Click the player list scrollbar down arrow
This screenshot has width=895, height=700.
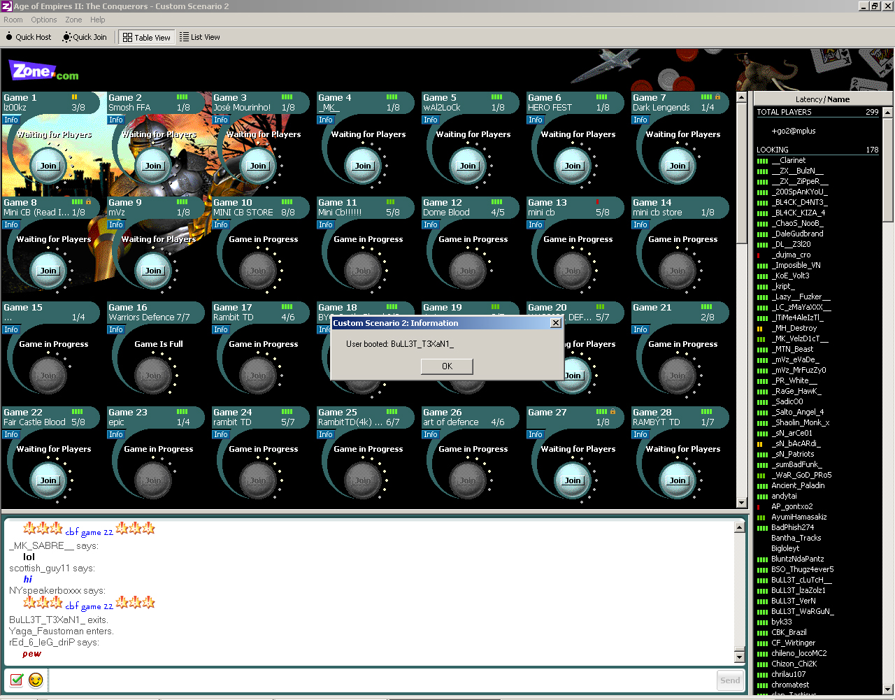[x=887, y=689]
